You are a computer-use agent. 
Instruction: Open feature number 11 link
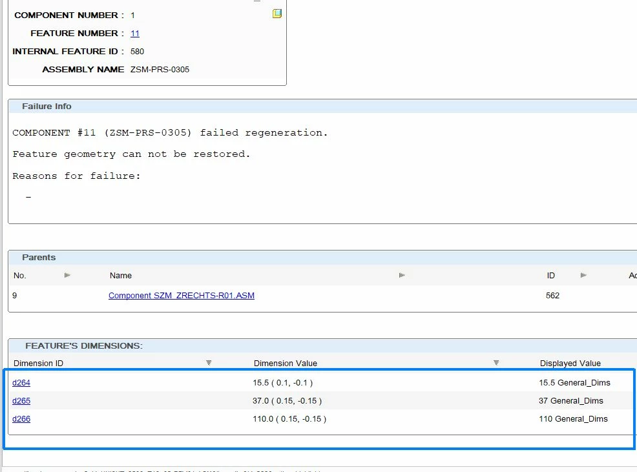tap(135, 34)
